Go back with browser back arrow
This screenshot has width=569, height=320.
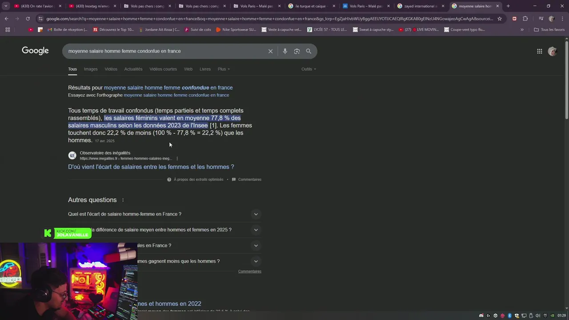[x=6, y=19]
